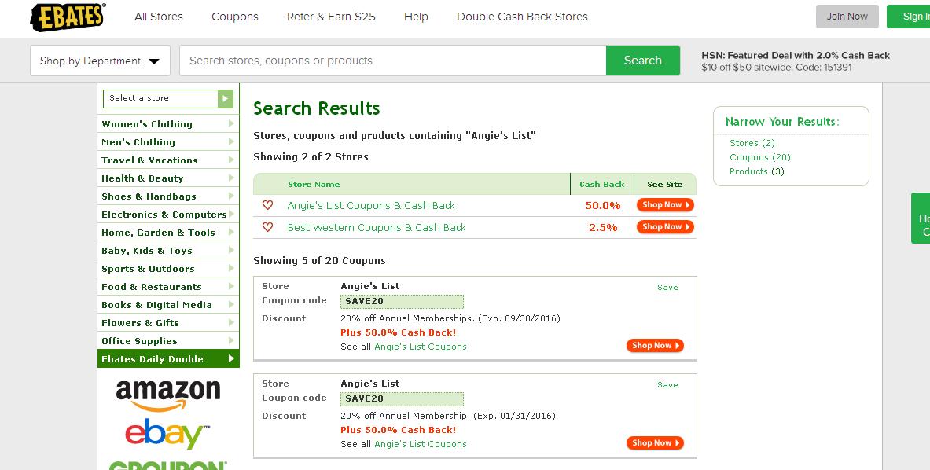Favorite Angie's List store with heart icon

pos(267,205)
